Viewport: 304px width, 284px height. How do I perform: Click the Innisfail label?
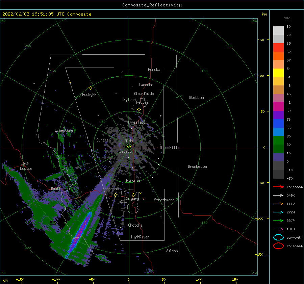point(137,122)
